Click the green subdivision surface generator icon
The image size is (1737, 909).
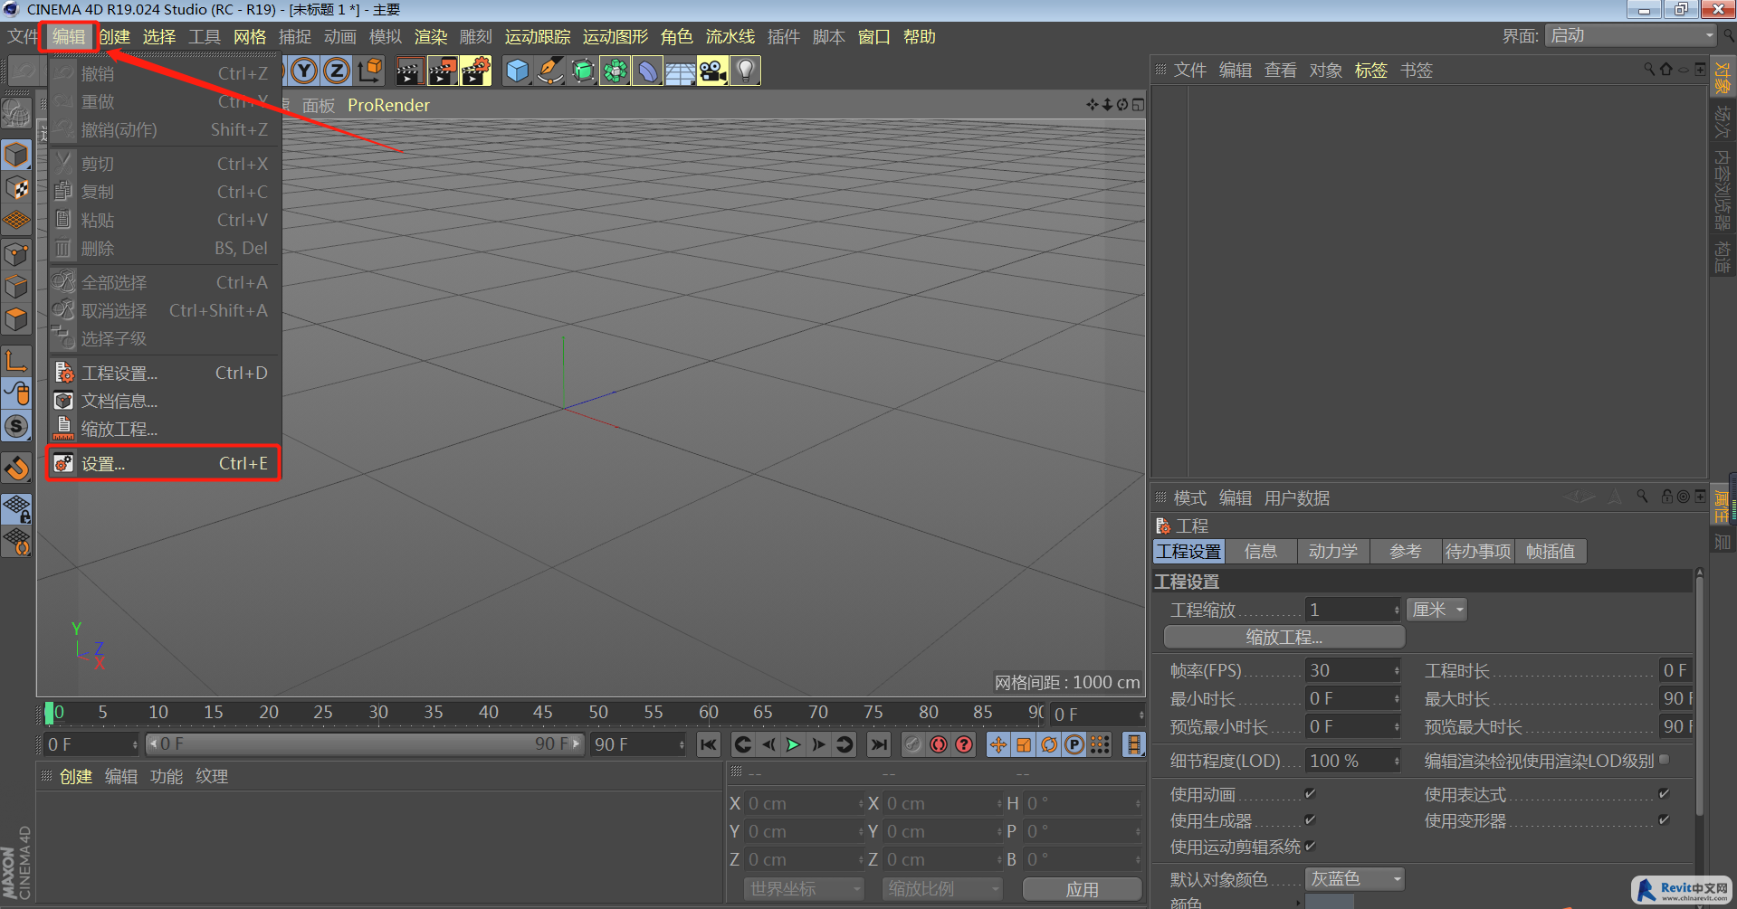click(584, 71)
